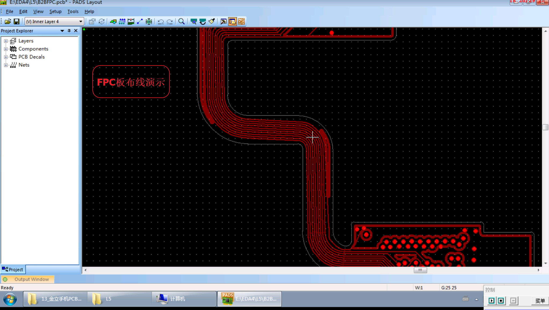Image resolution: width=549 pixels, height=310 pixels.
Task: Toggle the Project Explorer pin icon
Action: coord(69,31)
